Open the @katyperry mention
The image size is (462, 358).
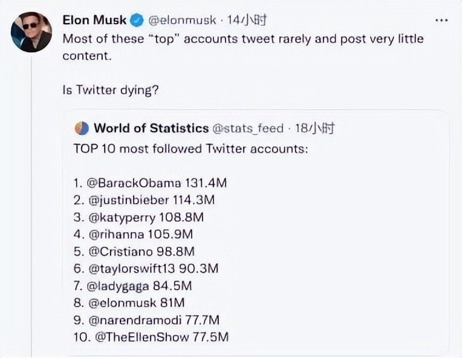122,218
